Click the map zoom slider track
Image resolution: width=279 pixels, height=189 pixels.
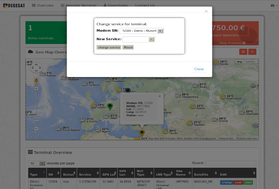(36, 109)
